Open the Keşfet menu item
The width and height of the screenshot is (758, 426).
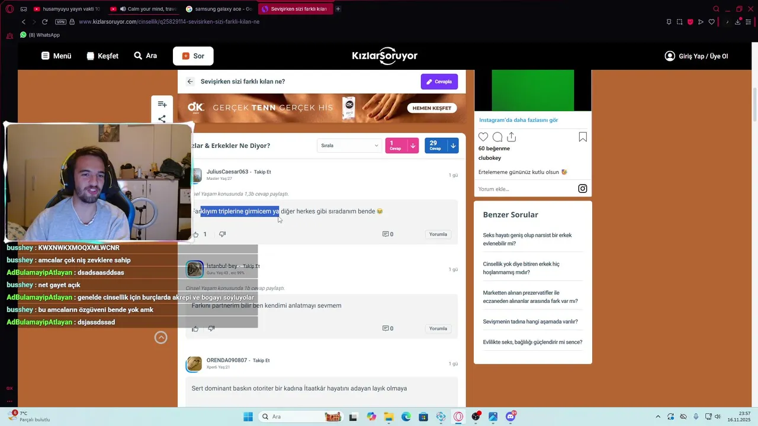click(102, 56)
